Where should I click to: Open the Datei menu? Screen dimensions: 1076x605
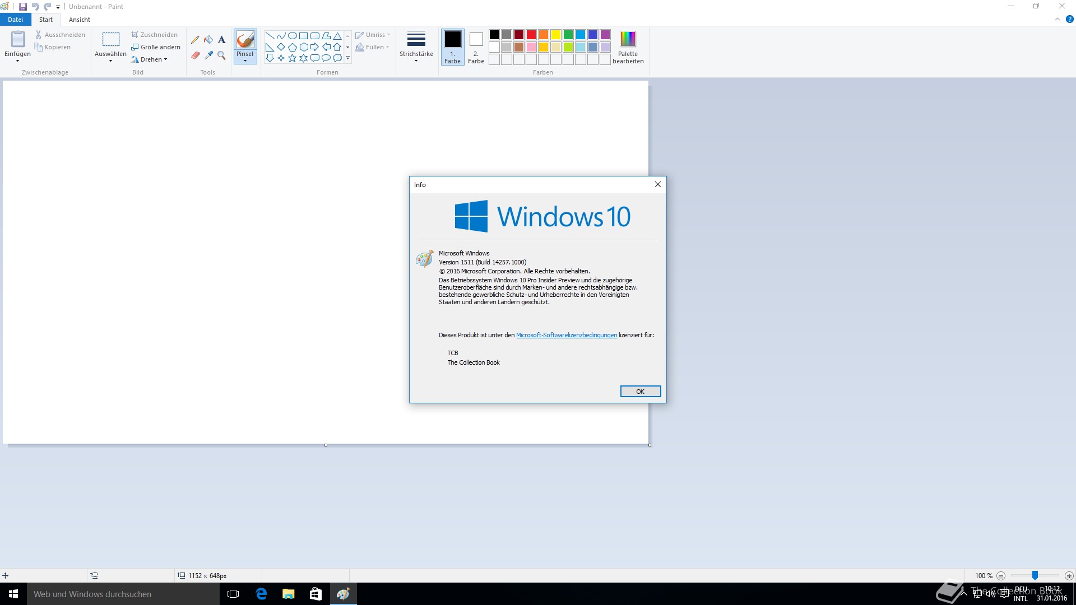[15, 20]
